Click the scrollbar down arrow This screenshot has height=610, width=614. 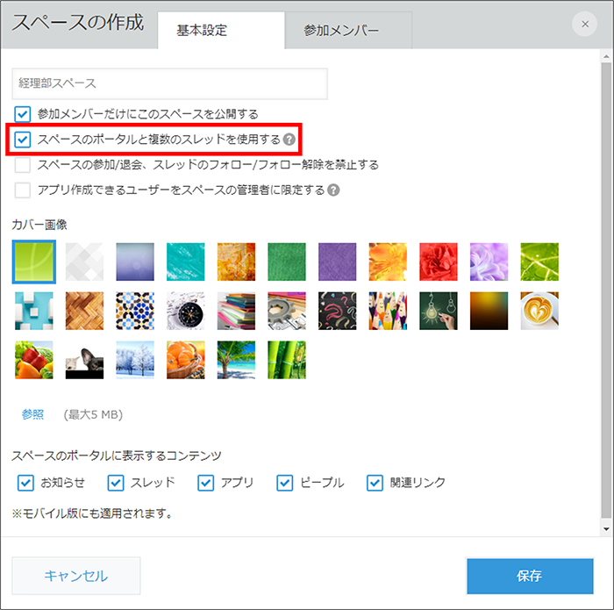(606, 529)
